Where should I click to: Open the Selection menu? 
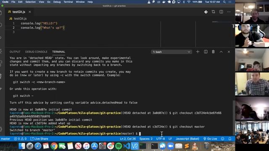pos(31,2)
